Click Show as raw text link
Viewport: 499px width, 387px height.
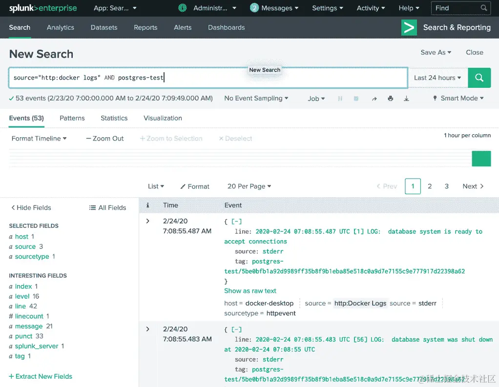click(x=250, y=291)
